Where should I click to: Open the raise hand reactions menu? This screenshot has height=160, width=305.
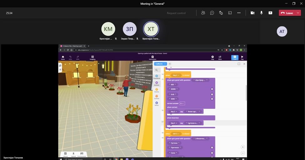[x=221, y=13]
